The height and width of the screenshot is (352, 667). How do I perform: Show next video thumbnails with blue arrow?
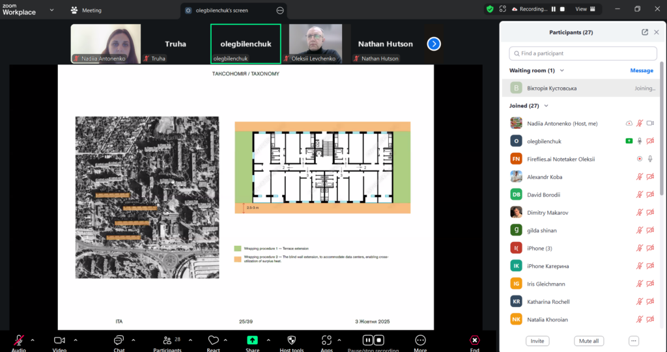click(434, 44)
